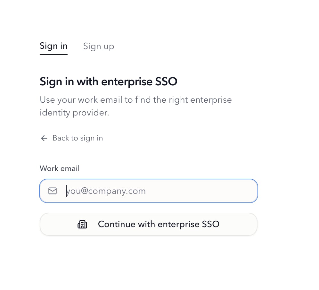The image size is (319, 290).
Task: Click the enterprise SSO text on the button
Action: pos(189,224)
